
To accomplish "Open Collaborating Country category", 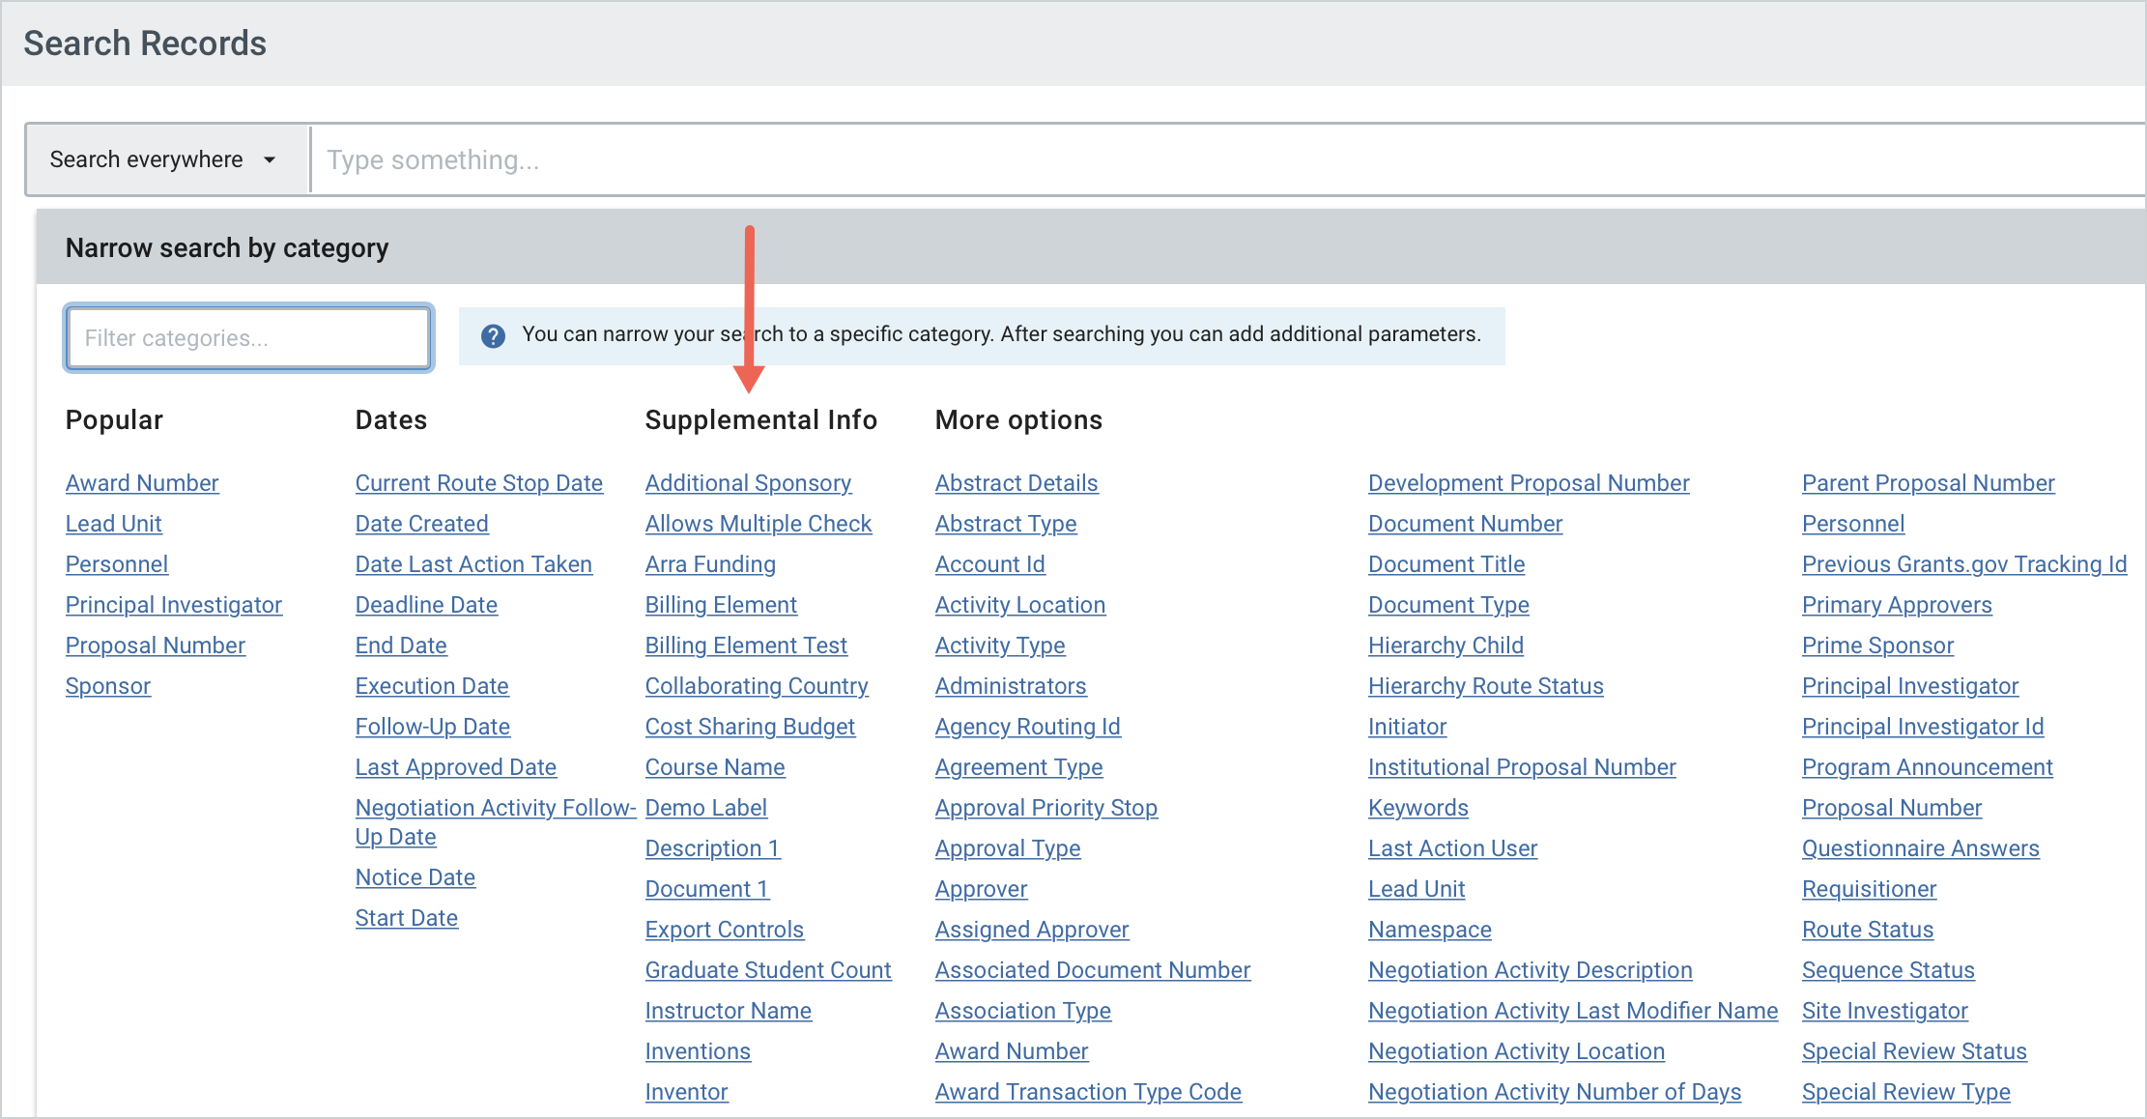I will click(x=757, y=686).
